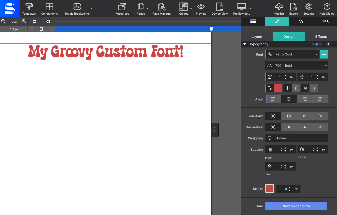Expand the Guides dropdown arrow
This screenshot has width=337, height=215.
(x=191, y=9)
